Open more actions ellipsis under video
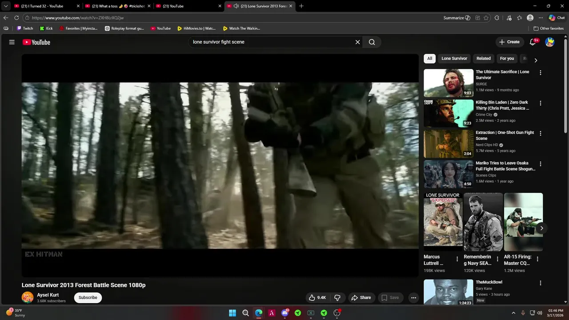Viewport: 569px width, 320px height. click(413, 298)
